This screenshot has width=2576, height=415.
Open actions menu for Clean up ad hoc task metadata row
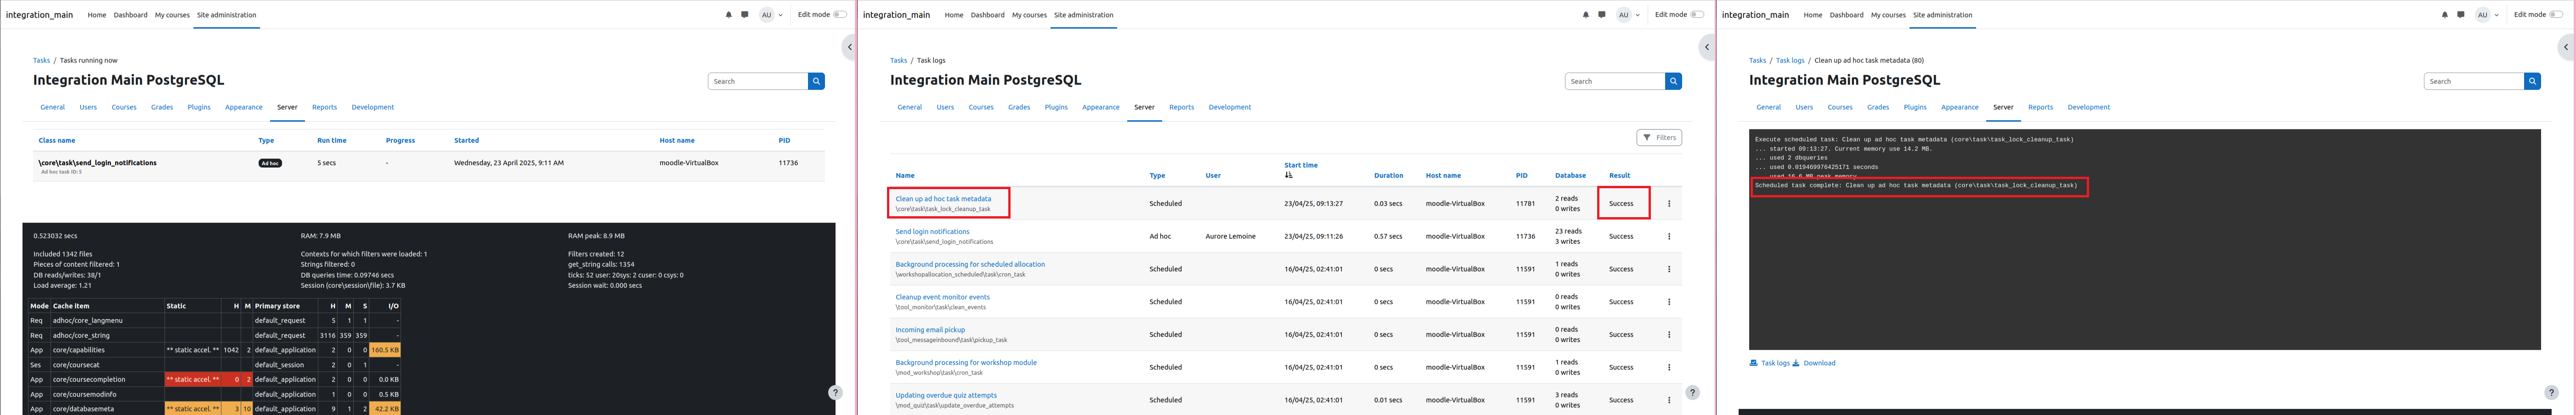(1669, 203)
